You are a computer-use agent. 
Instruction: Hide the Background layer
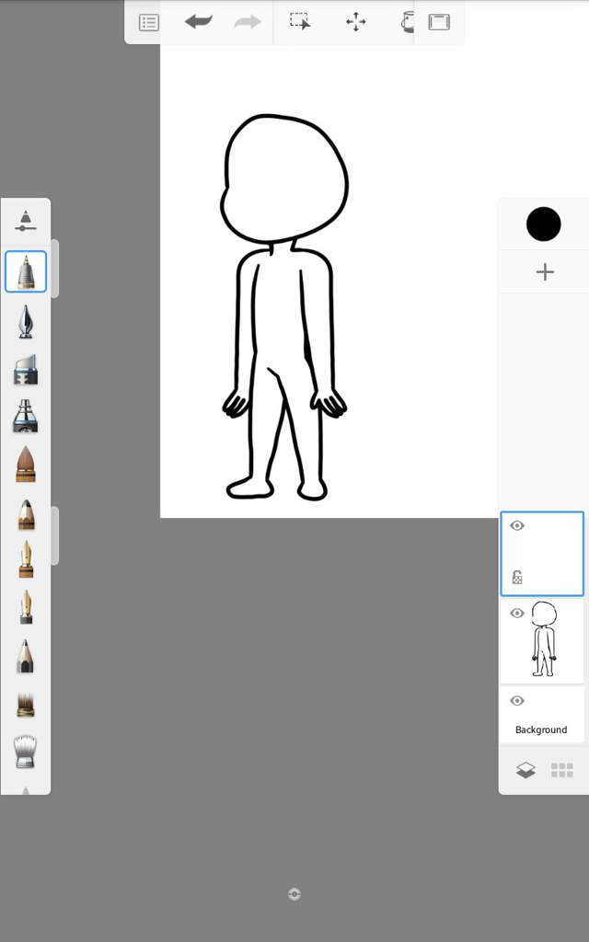click(x=517, y=701)
